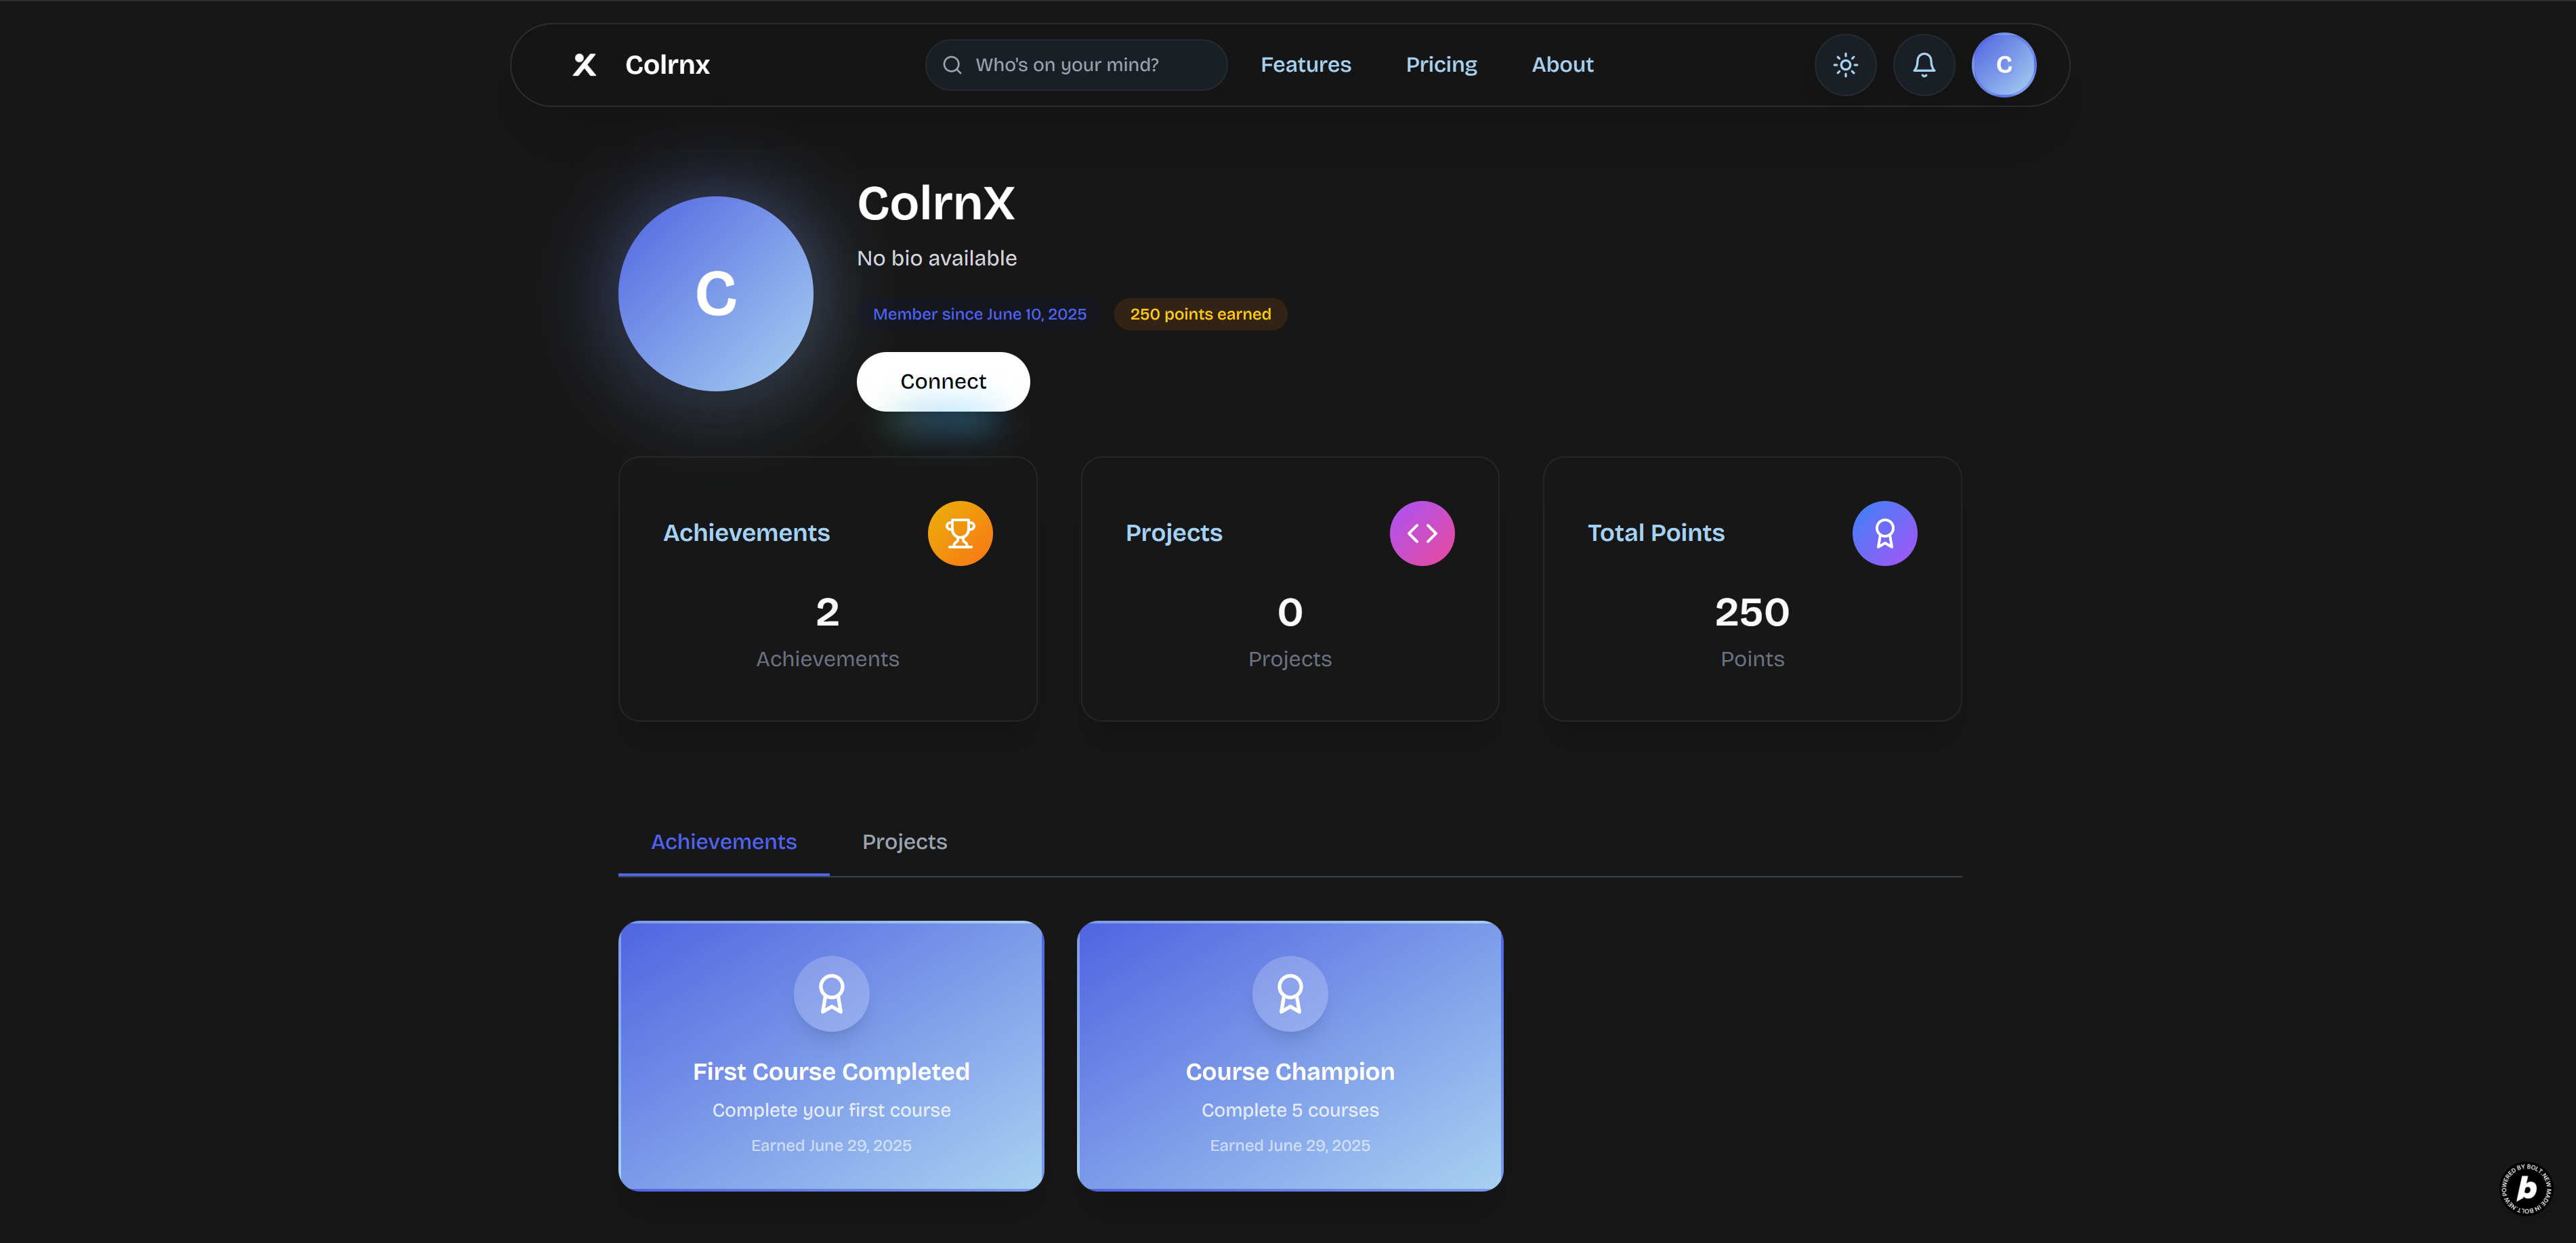
Task: Click the First Course Completed badge icon
Action: (x=831, y=993)
